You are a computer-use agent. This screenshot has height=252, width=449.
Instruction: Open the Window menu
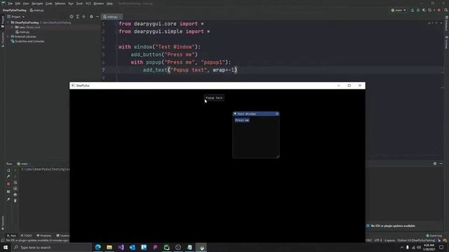pyautogui.click(x=98, y=3)
